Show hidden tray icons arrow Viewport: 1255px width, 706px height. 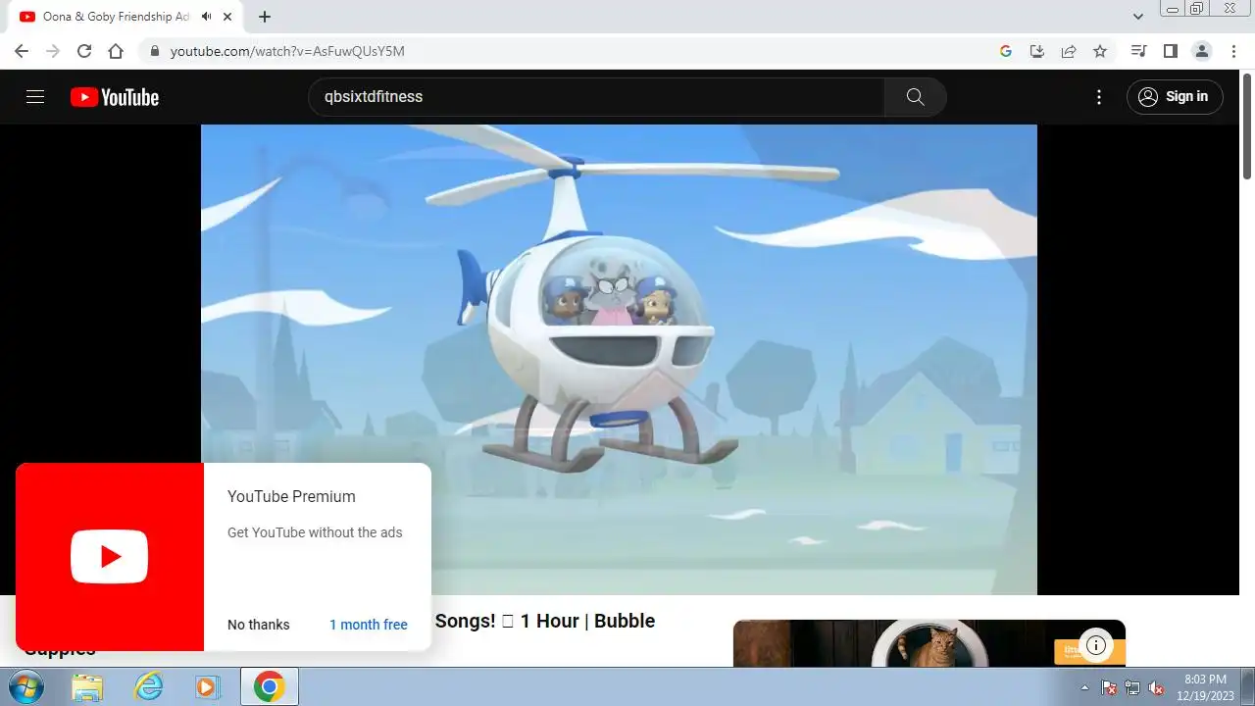coord(1084,687)
